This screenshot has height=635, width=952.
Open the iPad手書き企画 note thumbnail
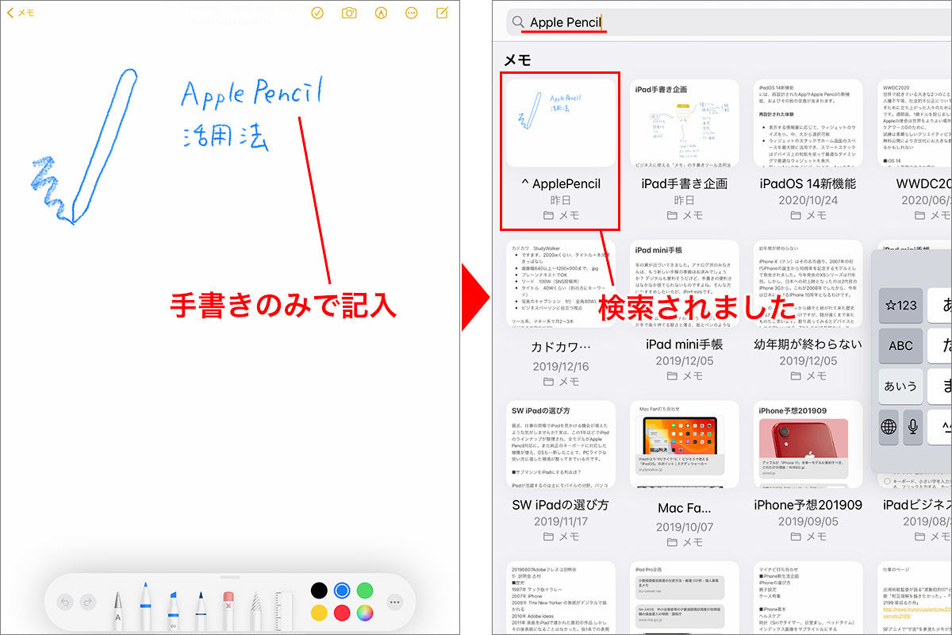point(685,123)
